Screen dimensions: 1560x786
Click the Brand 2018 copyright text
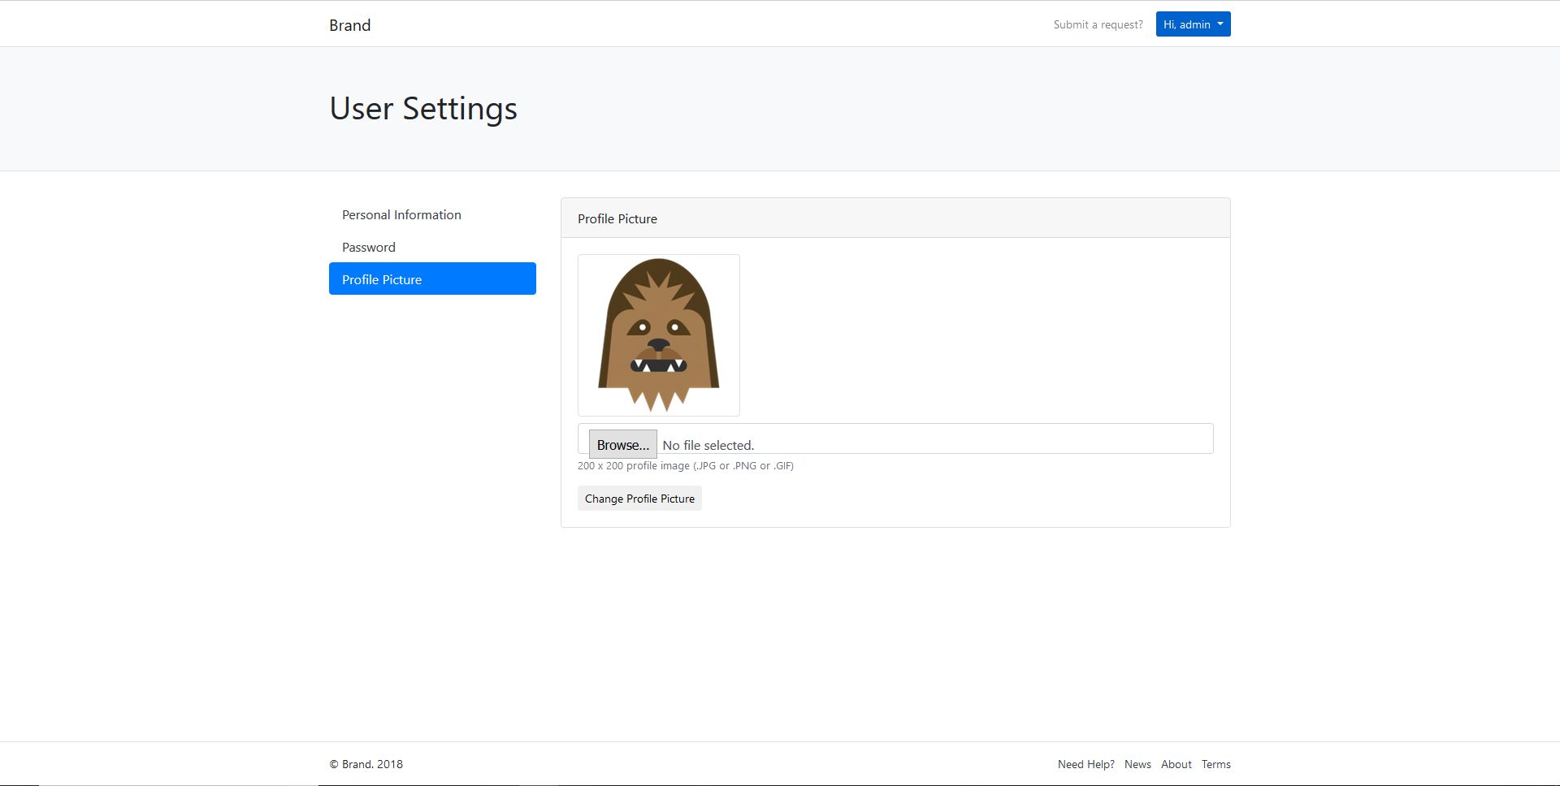[x=366, y=764]
